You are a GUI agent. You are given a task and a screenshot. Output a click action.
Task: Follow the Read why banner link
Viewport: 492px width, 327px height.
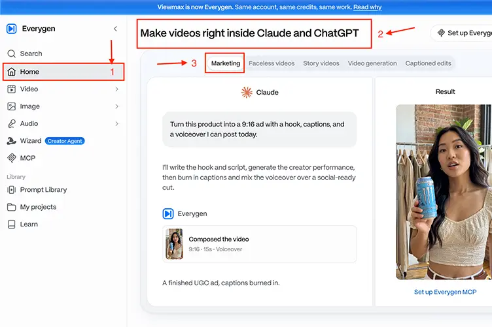[368, 7]
